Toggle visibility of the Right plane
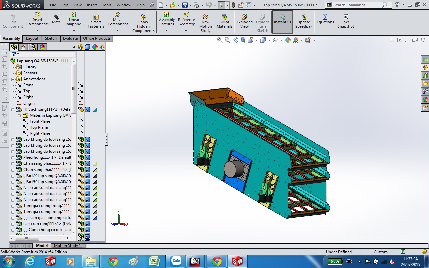The width and height of the screenshot is (429, 268). pos(81,97)
